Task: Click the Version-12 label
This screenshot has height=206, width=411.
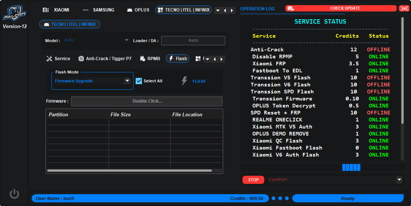Action: click(x=15, y=27)
